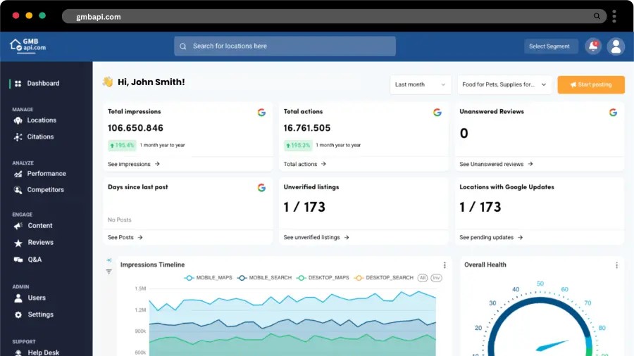Click the Help Desk headset icon
The width and height of the screenshot is (634, 356).
[18, 352]
